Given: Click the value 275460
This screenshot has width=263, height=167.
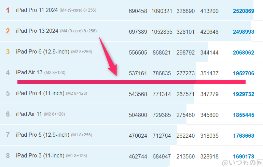Looking at the screenshot, I should pyautogui.click(x=185, y=115).
